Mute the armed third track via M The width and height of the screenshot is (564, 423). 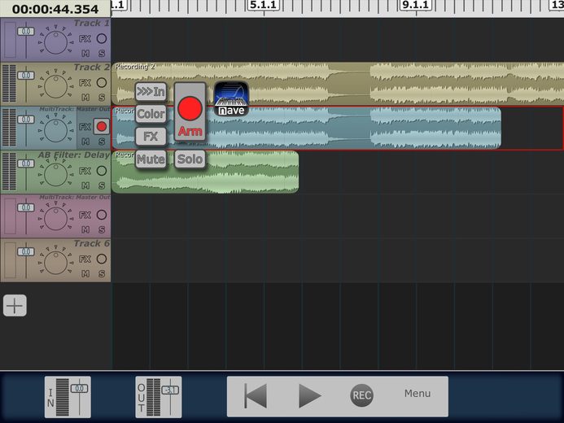coord(85,142)
